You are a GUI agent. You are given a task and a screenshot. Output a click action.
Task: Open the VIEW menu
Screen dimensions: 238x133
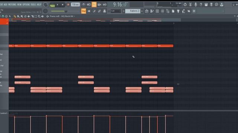[19, 4]
